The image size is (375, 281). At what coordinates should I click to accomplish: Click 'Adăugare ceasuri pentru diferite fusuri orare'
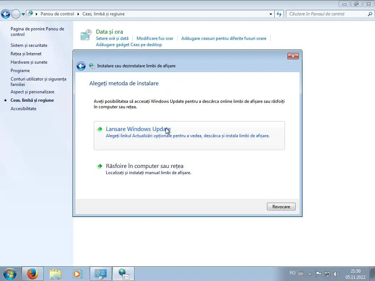coord(224,38)
